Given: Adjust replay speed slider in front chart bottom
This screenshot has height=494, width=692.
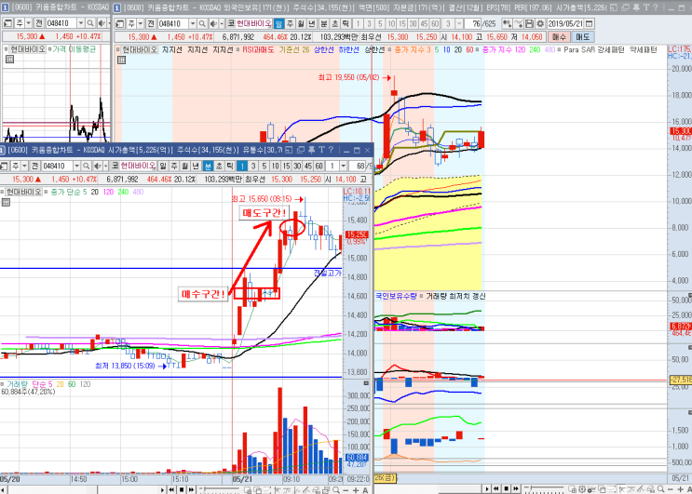Looking at the screenshot, I should click(x=220, y=489).
